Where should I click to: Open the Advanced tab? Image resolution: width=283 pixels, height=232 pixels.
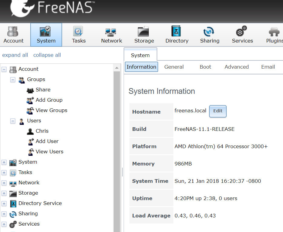click(237, 67)
